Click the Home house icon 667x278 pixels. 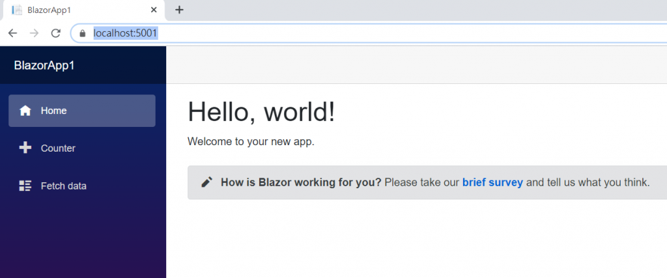coord(25,111)
